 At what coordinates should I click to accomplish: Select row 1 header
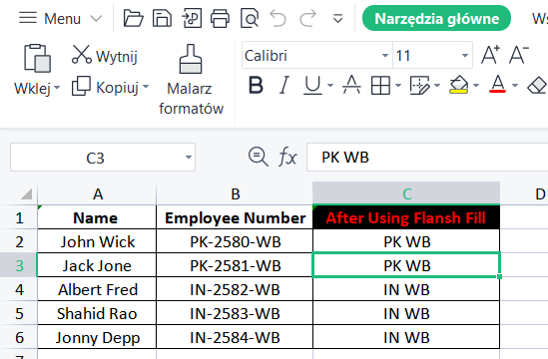click(x=19, y=218)
